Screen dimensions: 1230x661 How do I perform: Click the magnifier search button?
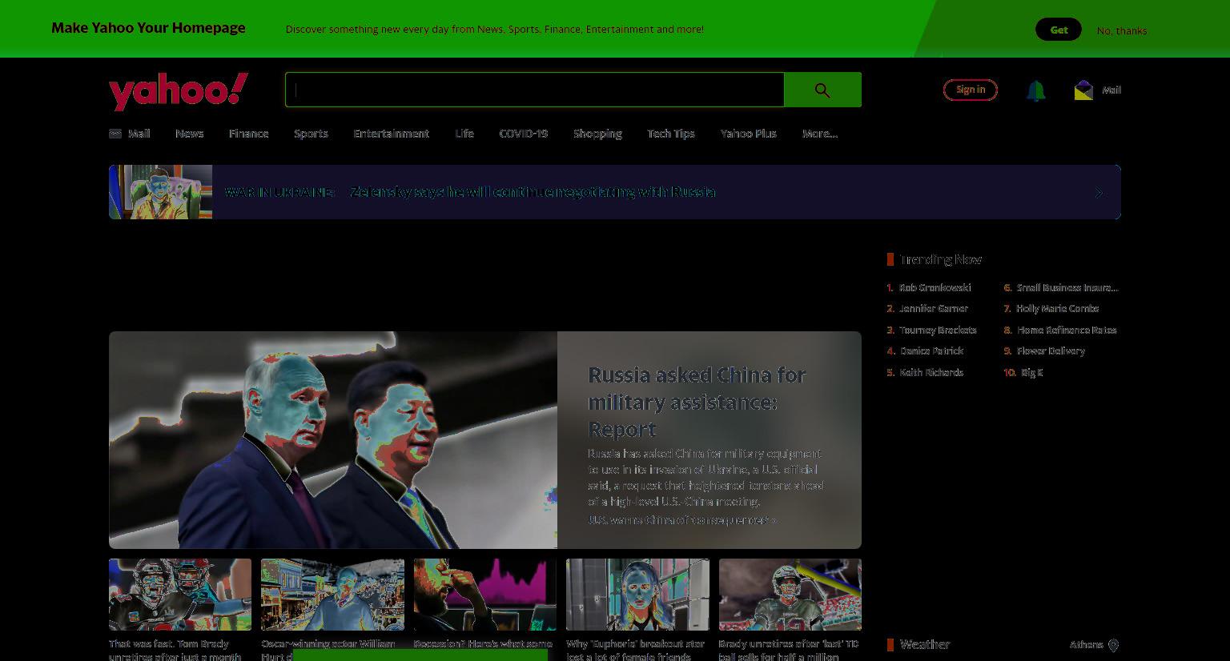click(x=822, y=90)
